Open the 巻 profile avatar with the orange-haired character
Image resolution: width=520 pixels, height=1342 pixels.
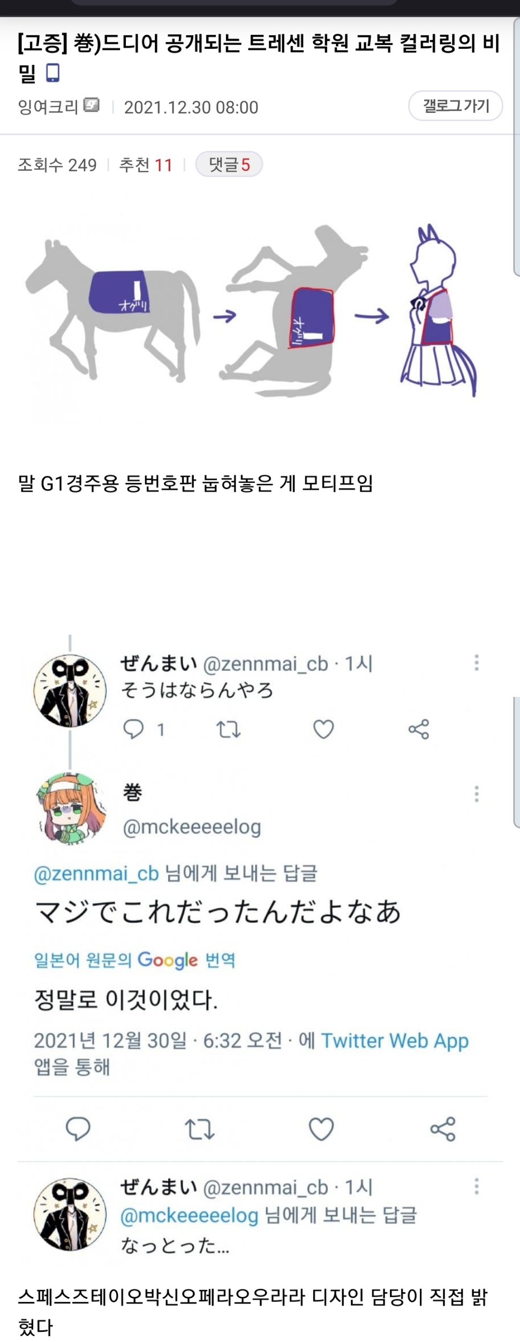[71, 808]
